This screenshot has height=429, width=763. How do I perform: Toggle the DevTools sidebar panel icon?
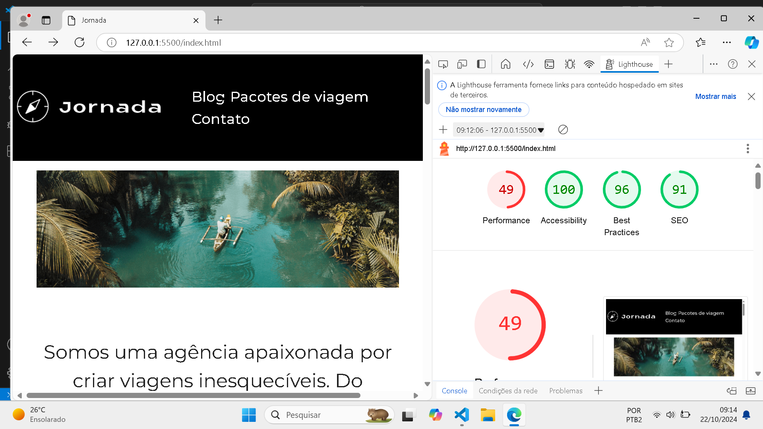tap(481, 64)
